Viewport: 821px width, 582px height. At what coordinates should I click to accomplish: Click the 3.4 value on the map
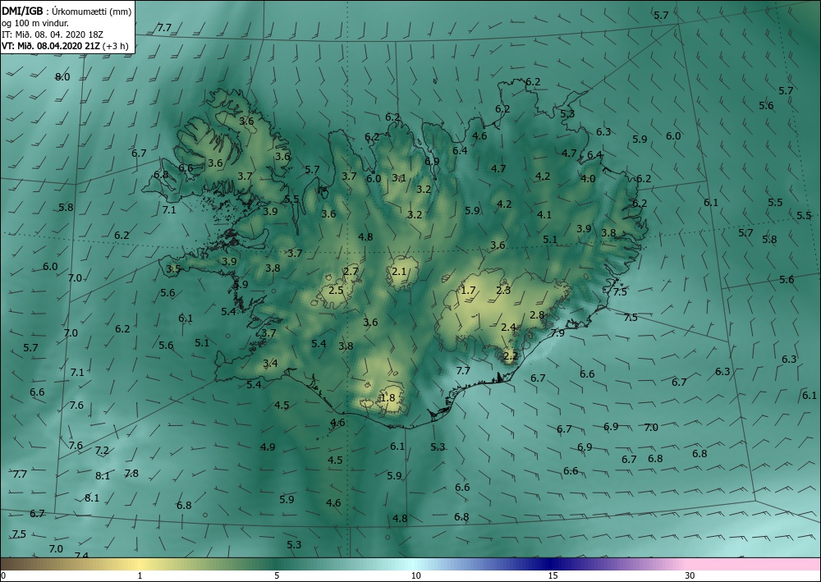click(270, 363)
